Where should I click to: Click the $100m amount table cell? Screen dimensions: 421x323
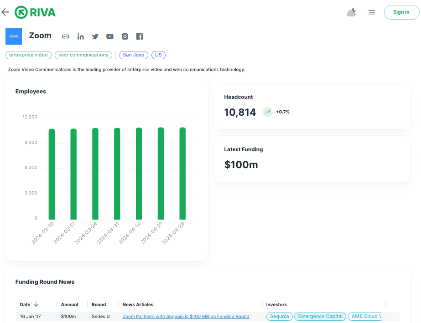[x=68, y=316]
